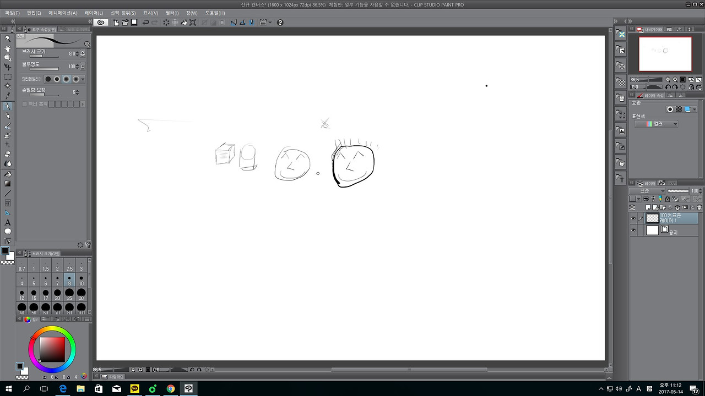Screen dimensions: 705x396
Task: Select the Pen tool in toolbar
Action: click(8, 106)
